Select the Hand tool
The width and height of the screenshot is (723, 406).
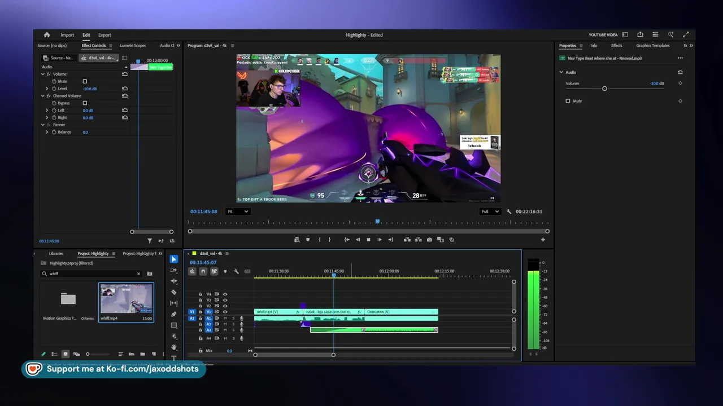click(174, 347)
